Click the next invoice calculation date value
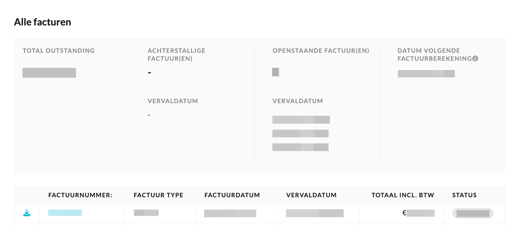The image size is (519, 226). (426, 74)
